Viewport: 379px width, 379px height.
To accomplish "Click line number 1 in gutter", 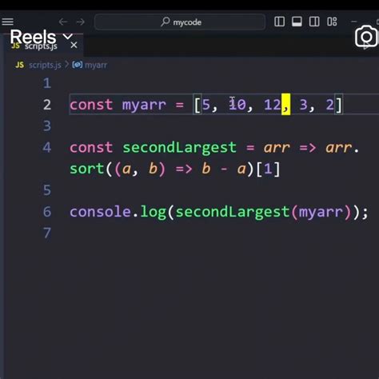I will pos(47,83).
